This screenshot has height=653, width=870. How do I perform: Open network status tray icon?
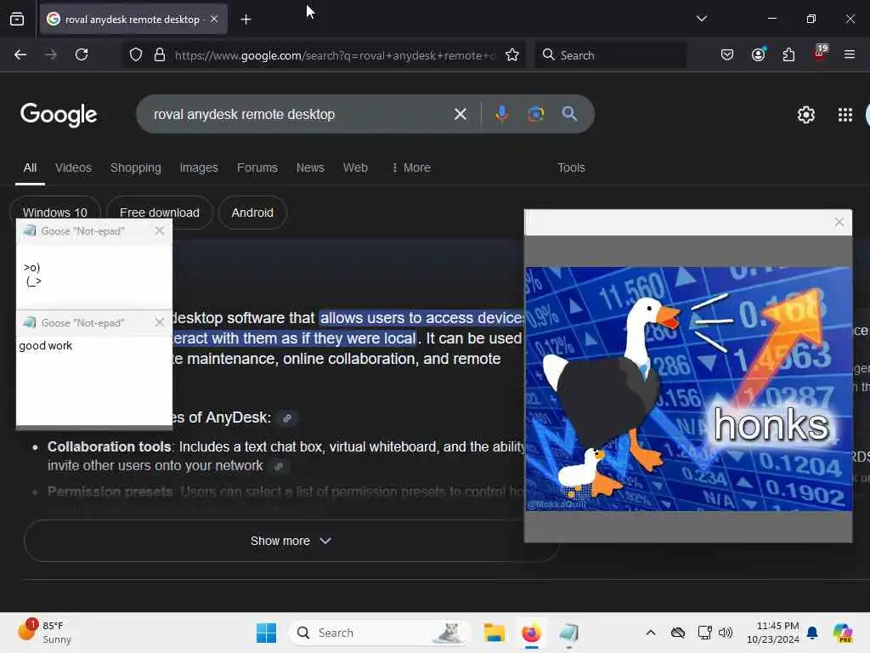[x=704, y=633]
